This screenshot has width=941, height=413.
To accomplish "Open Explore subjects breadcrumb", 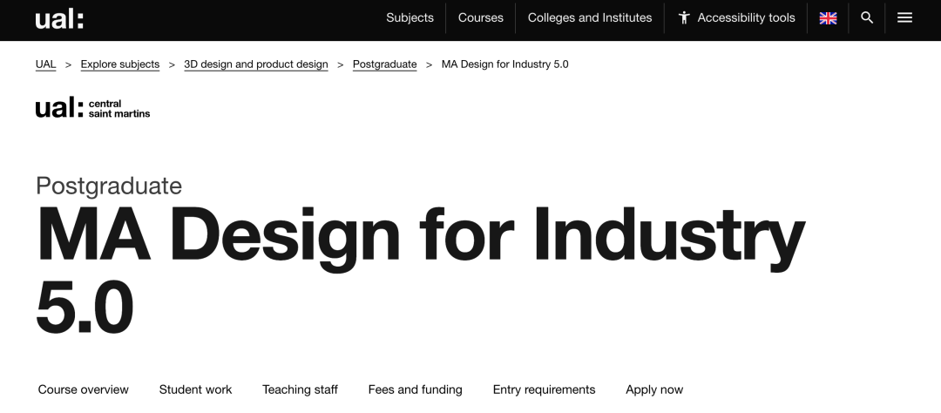I will pos(120,64).
